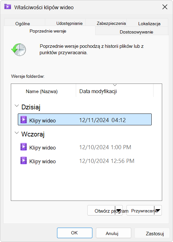Click the restore clock icon with green arrow
The height and width of the screenshot is (242, 173).
18,49
